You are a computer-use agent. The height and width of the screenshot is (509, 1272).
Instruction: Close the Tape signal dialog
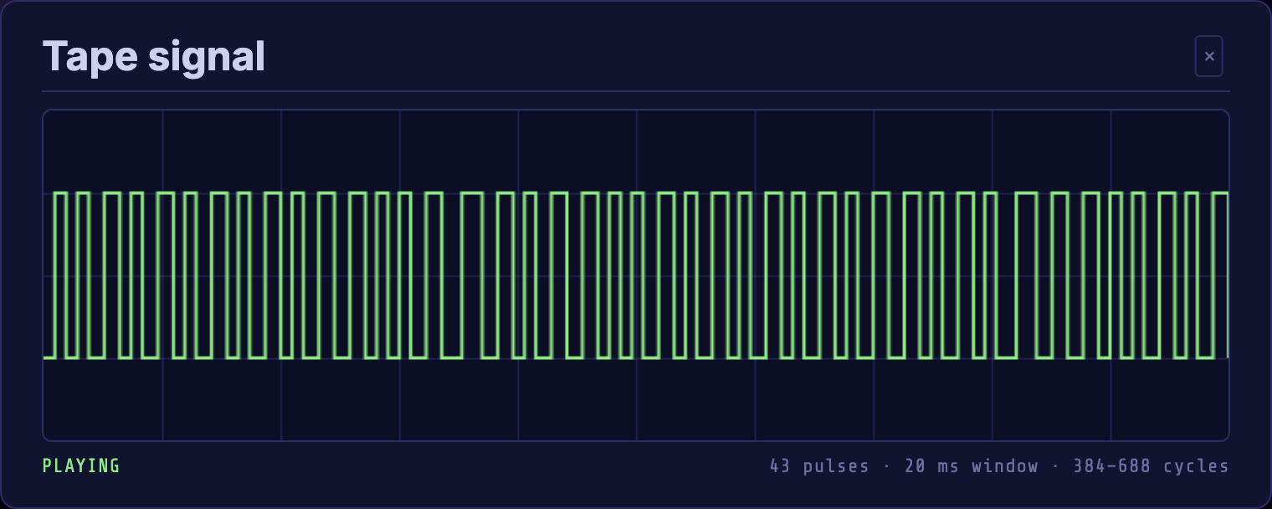click(1208, 56)
